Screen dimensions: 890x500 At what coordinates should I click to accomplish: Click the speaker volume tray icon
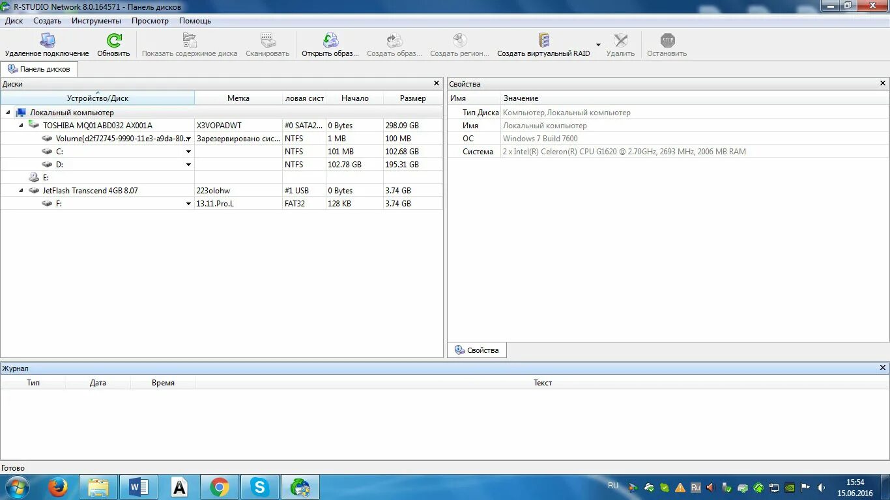click(821, 488)
